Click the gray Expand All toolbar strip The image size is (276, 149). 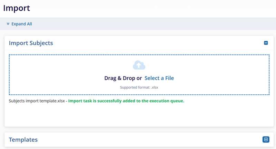click(x=155, y=24)
